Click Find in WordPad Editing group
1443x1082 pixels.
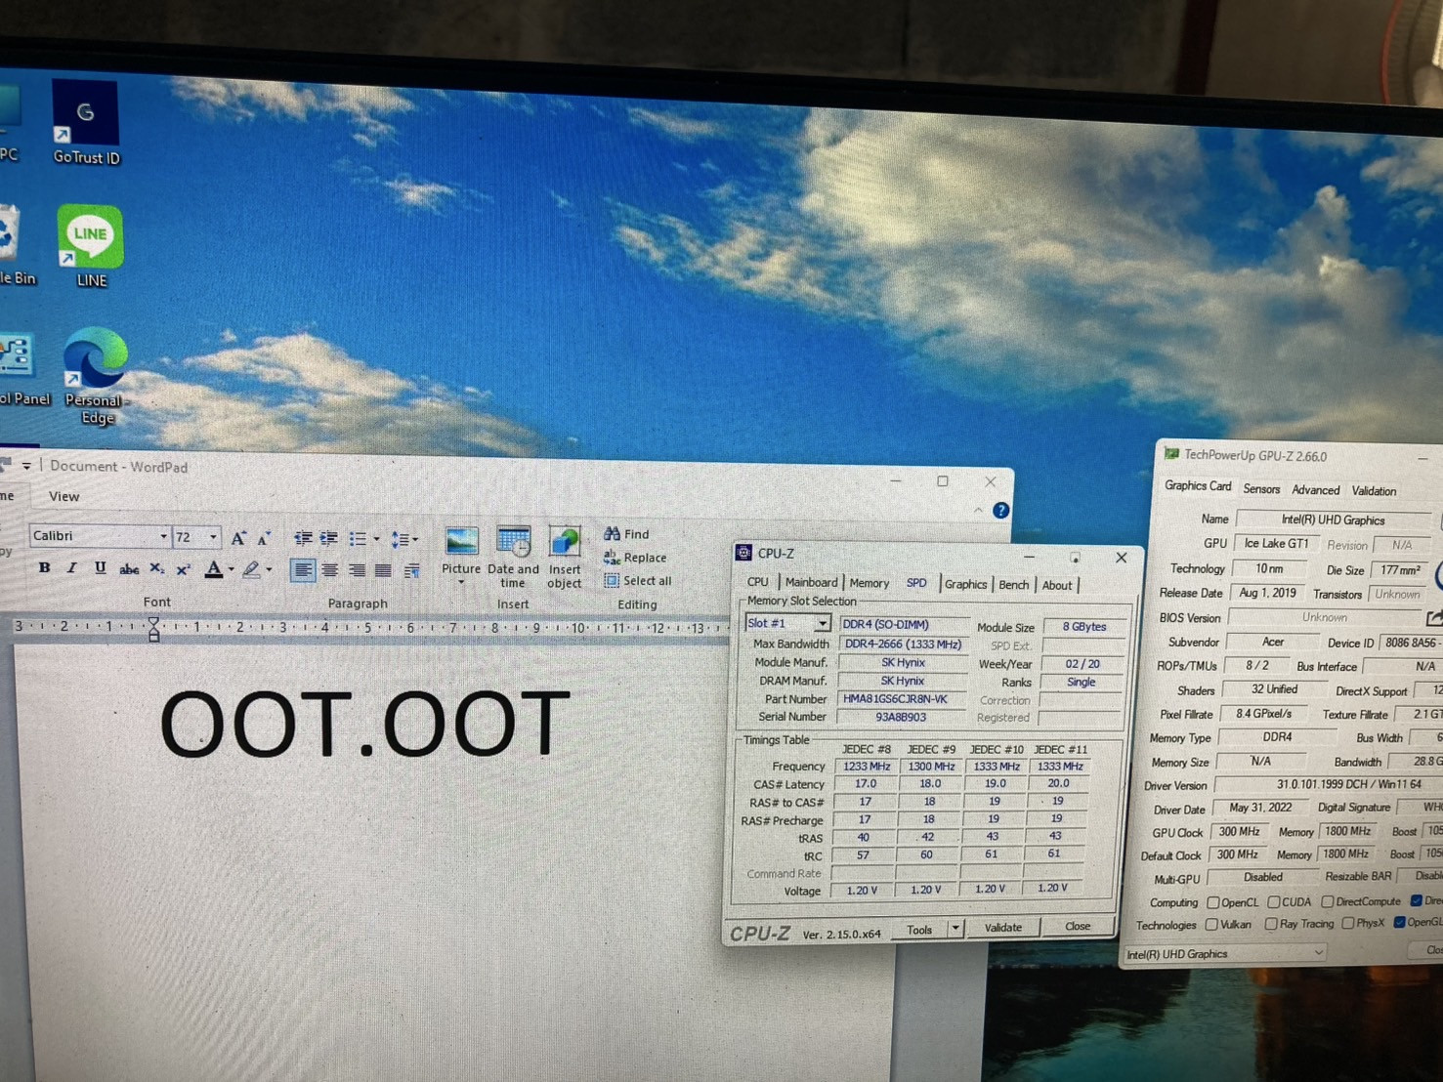[626, 534]
